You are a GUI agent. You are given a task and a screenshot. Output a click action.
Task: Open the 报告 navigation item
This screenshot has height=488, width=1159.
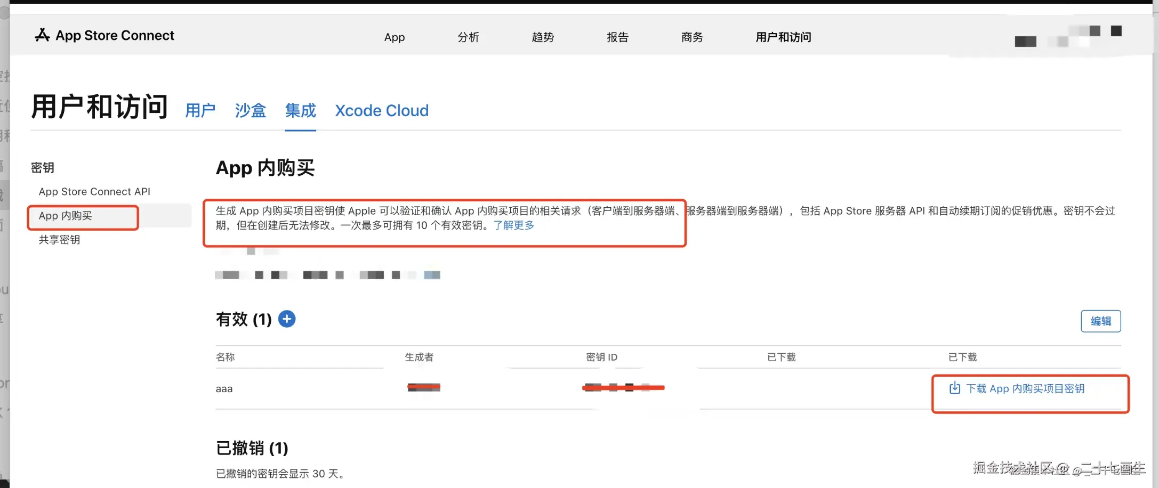617,37
